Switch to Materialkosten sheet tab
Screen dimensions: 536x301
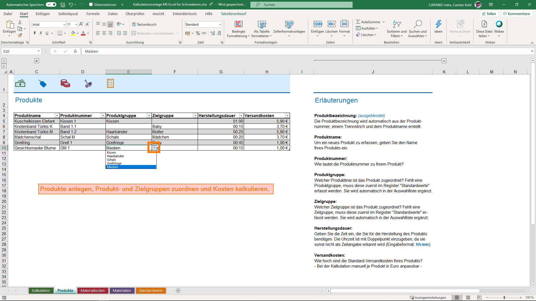click(93, 291)
